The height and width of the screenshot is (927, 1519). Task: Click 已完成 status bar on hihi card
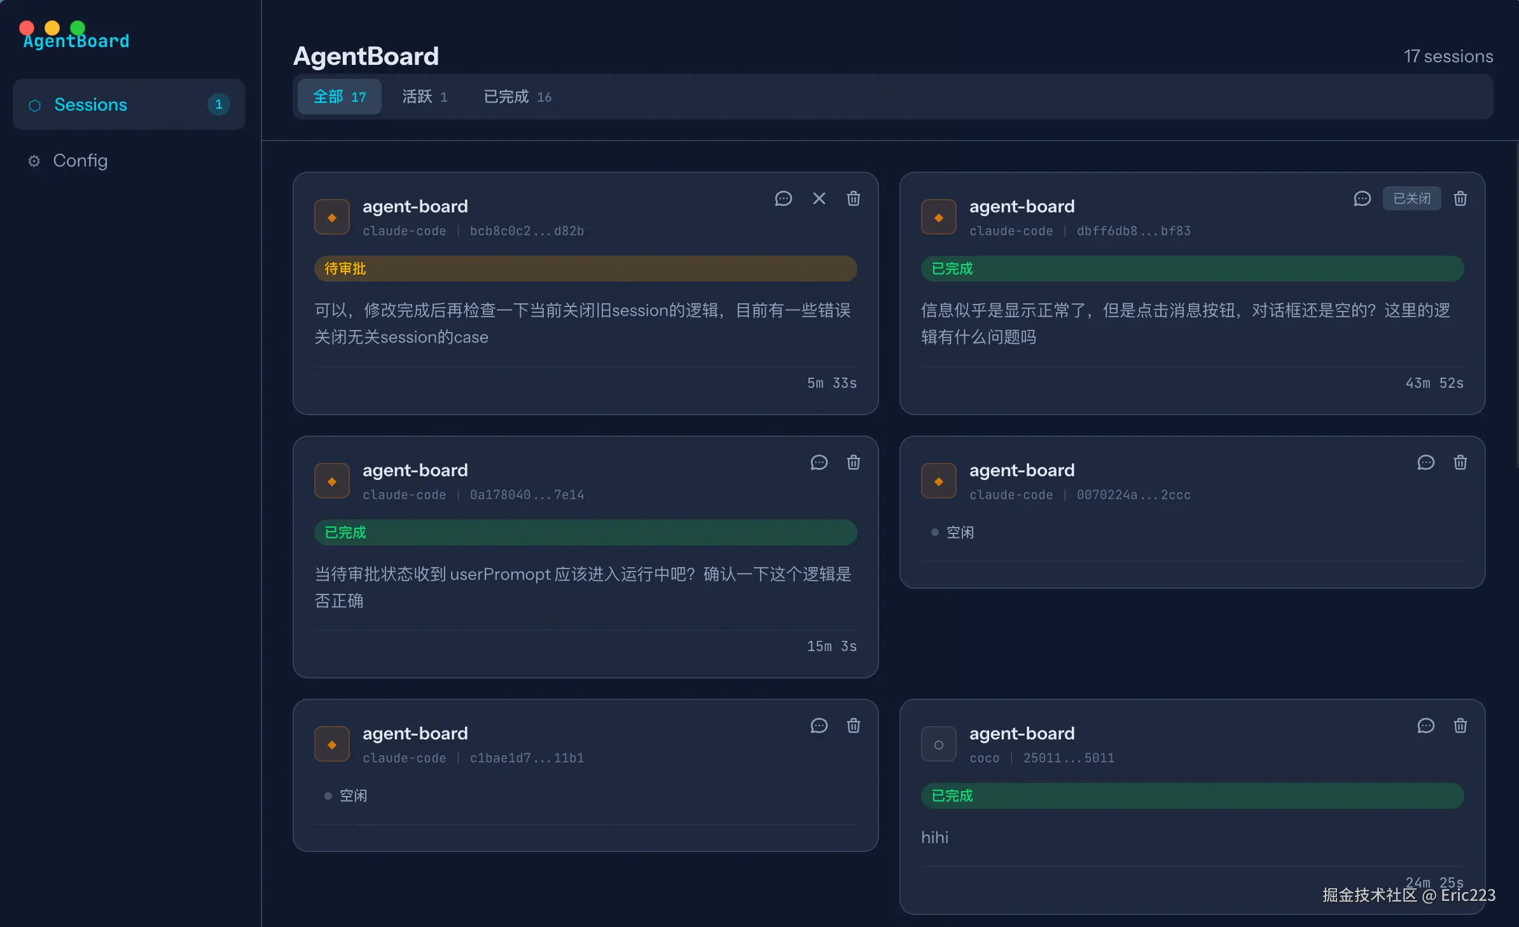pos(1192,796)
